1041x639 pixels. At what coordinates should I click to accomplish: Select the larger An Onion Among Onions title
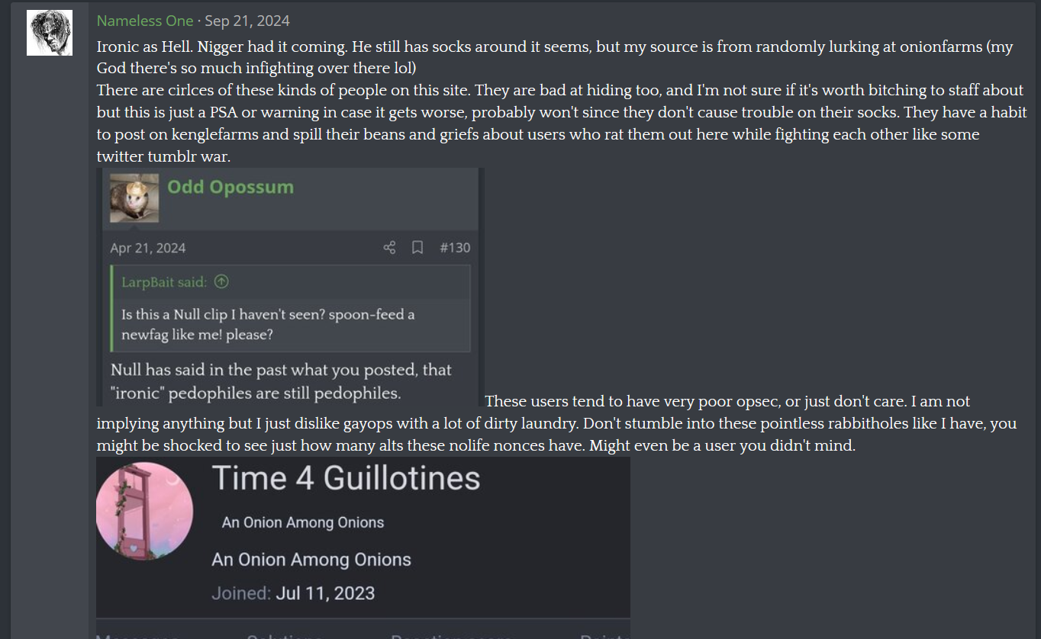[311, 560]
